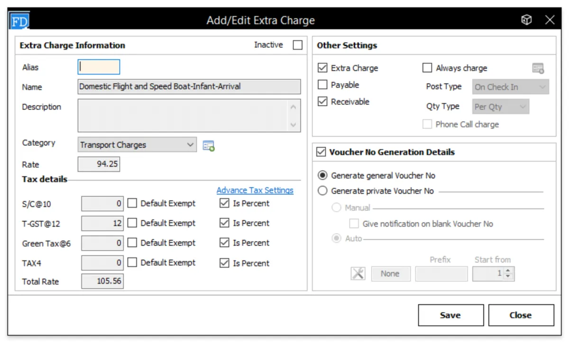Open the Advance Tax Settings link

pyautogui.click(x=255, y=190)
